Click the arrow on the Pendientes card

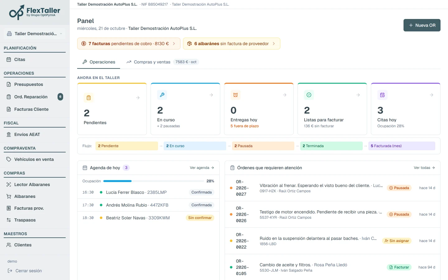(138, 98)
